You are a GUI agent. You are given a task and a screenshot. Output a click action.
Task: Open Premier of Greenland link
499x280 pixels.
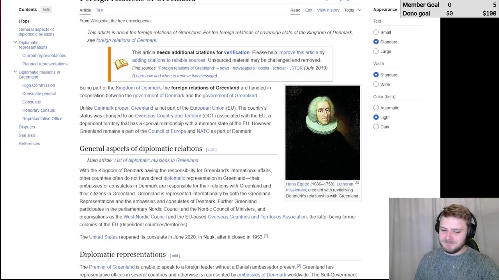coord(111,267)
